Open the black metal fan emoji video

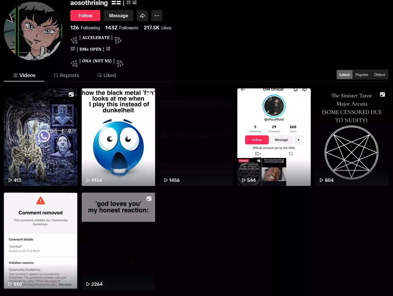tap(118, 137)
